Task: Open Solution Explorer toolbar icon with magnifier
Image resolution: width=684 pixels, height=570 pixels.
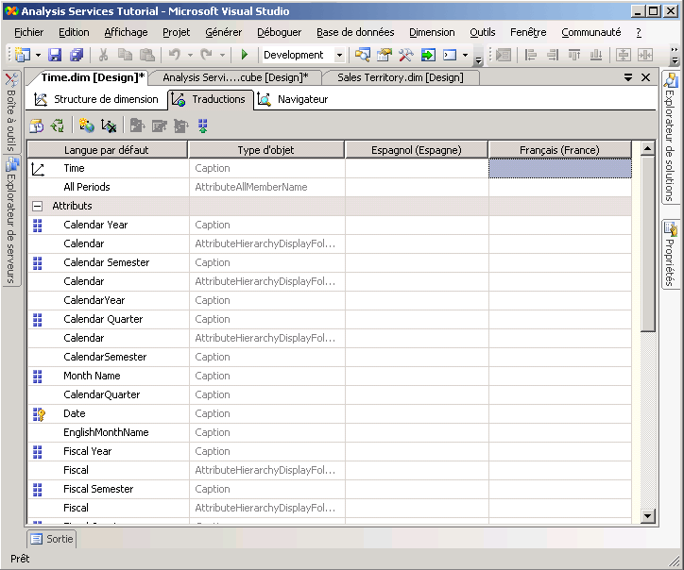Action: click(363, 55)
